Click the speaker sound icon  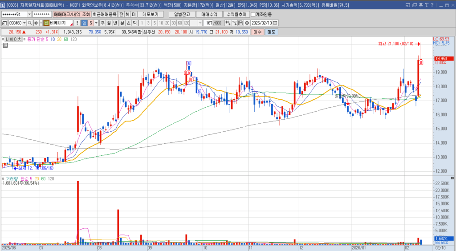[x=36, y=23]
